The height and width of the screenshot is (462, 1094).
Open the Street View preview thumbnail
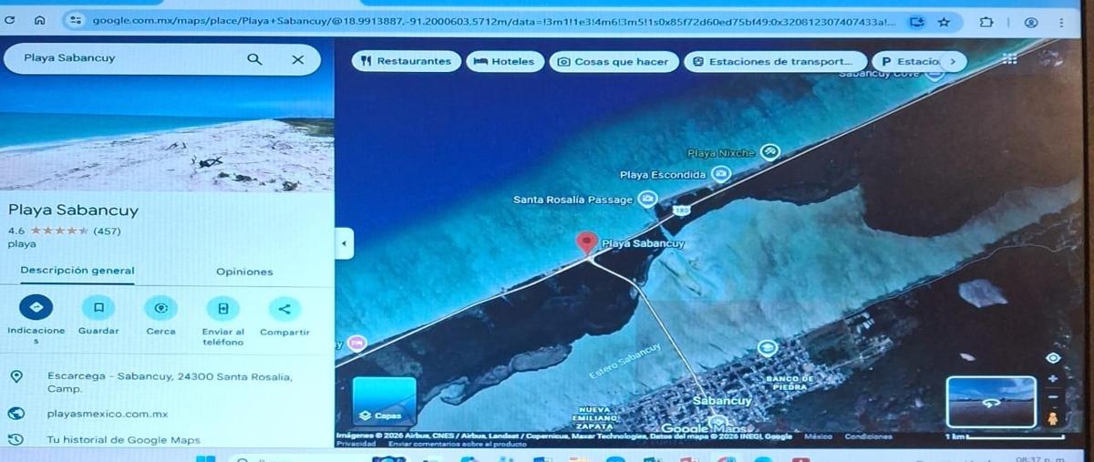991,402
